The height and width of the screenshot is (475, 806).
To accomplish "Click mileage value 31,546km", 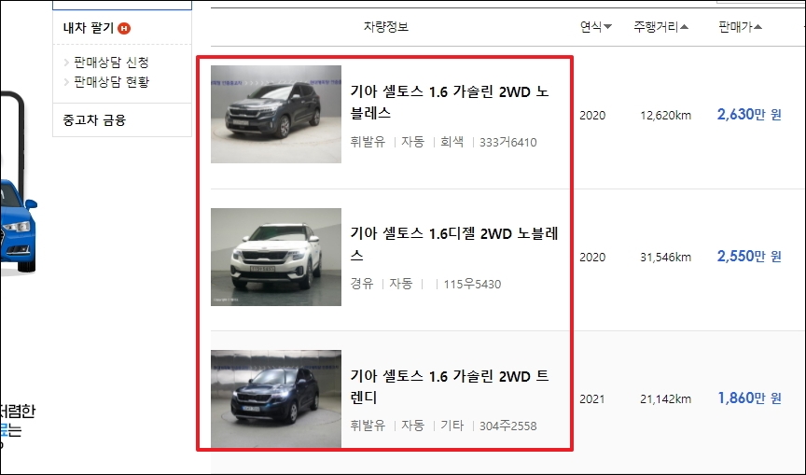I will point(666,258).
